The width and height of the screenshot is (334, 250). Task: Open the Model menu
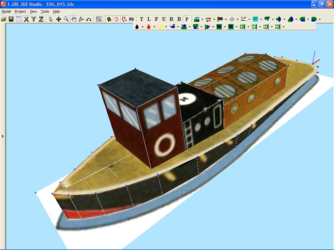tap(6, 11)
